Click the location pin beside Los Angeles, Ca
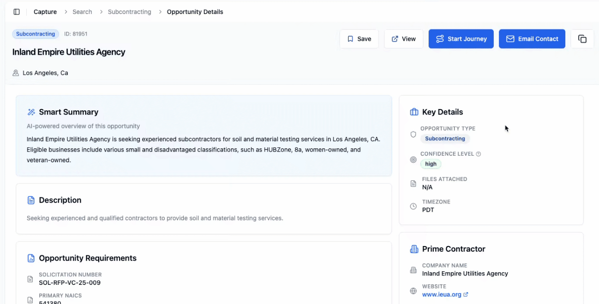 [15, 73]
